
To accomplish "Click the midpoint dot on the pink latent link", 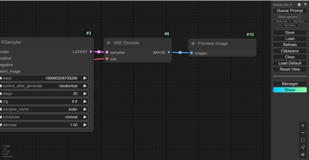I will click(x=99, y=52).
